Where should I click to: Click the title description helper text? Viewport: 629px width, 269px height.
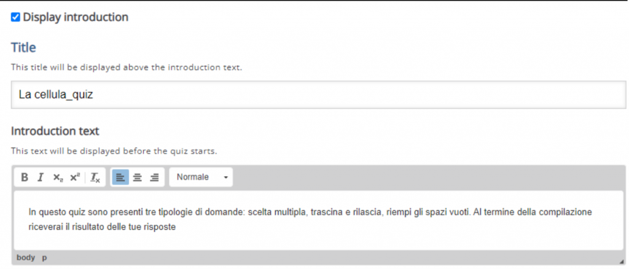tap(126, 67)
